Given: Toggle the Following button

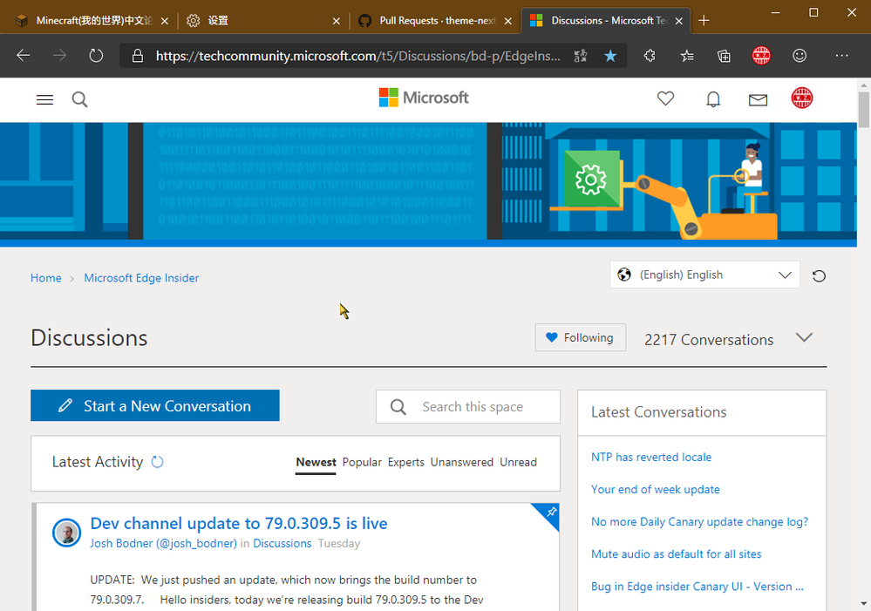Looking at the screenshot, I should click(x=581, y=337).
